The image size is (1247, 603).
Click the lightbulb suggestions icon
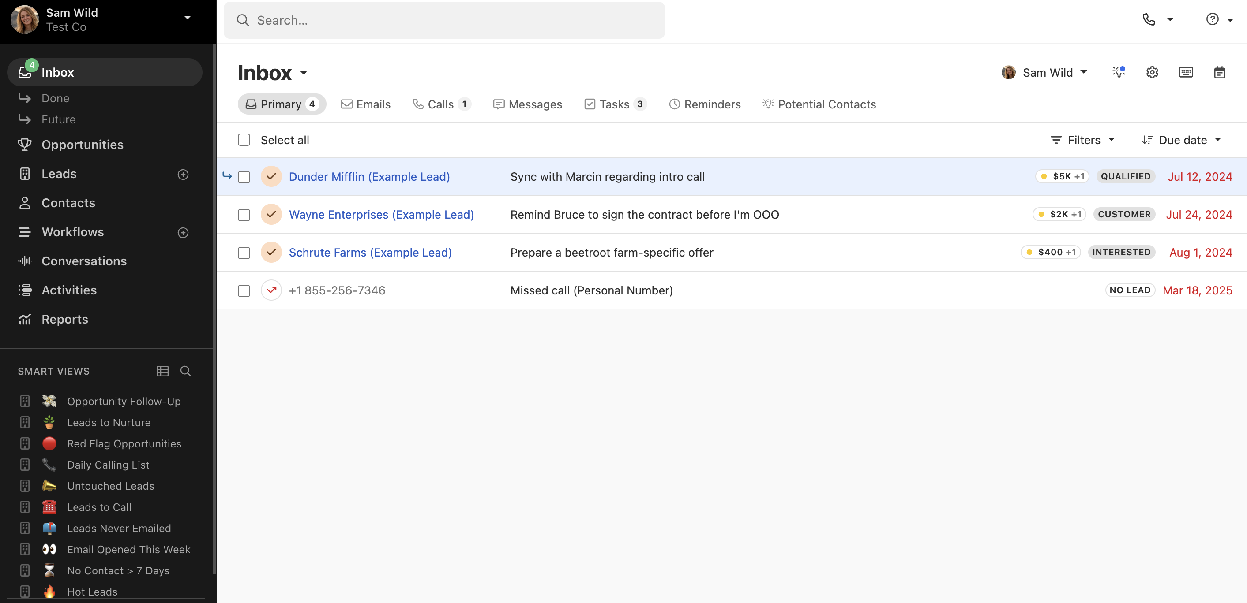(x=1118, y=73)
